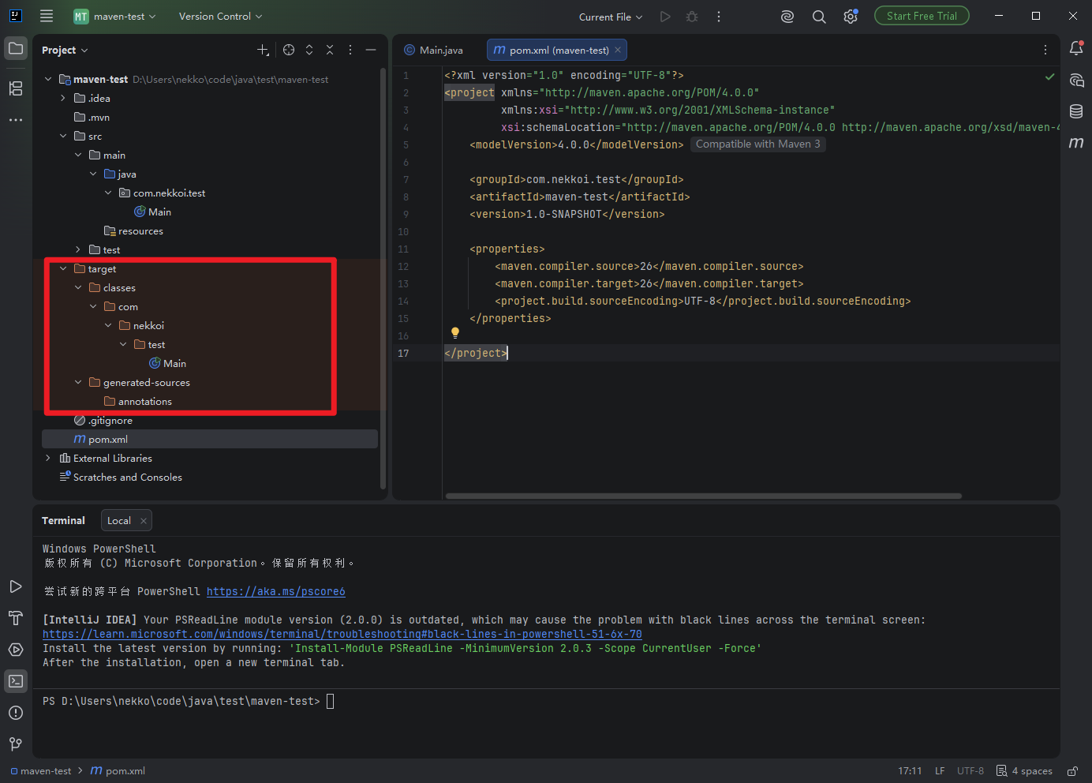Open the Services tool window
The image size is (1092, 783).
click(16, 650)
